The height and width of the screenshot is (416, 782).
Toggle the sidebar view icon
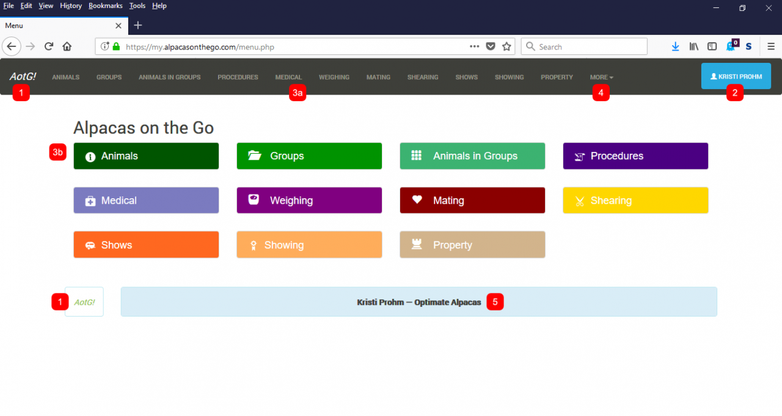pos(712,46)
